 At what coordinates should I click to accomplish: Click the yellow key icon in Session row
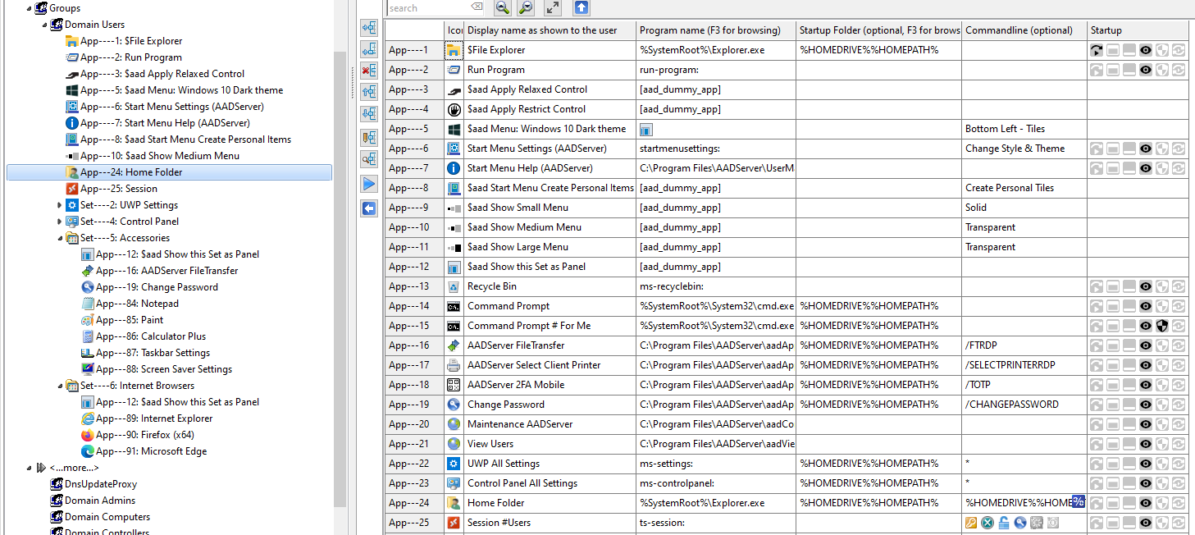(x=971, y=523)
